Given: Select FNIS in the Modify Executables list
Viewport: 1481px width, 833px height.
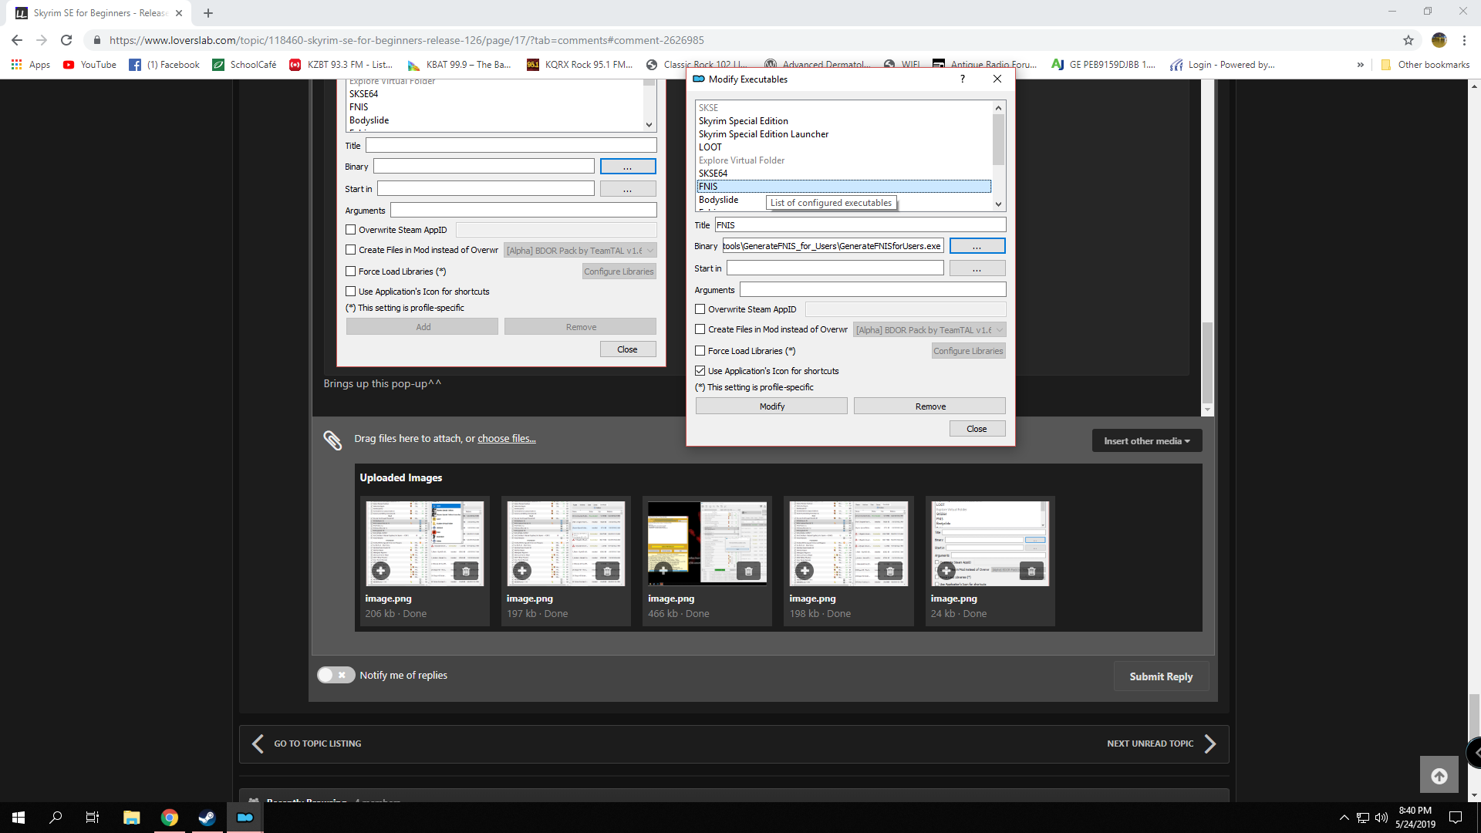Looking at the screenshot, I should click(844, 187).
